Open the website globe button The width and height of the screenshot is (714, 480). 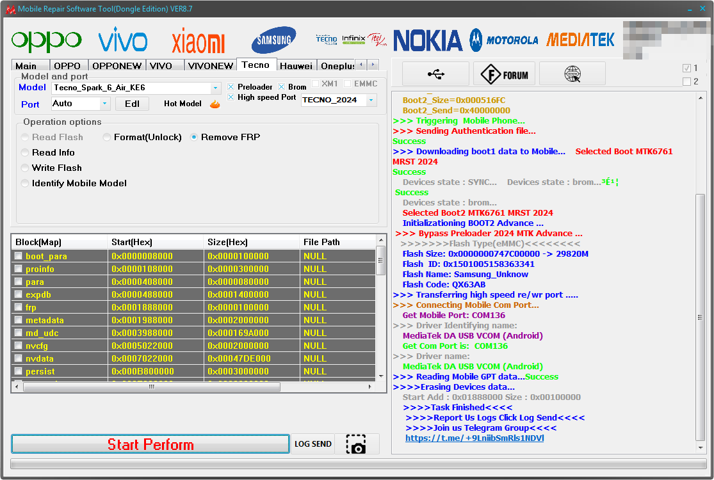(572, 74)
